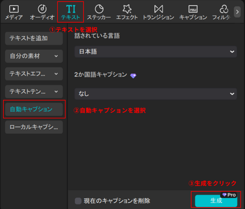Select the テキスト text tool icon
The image size is (245, 209).
click(x=70, y=12)
